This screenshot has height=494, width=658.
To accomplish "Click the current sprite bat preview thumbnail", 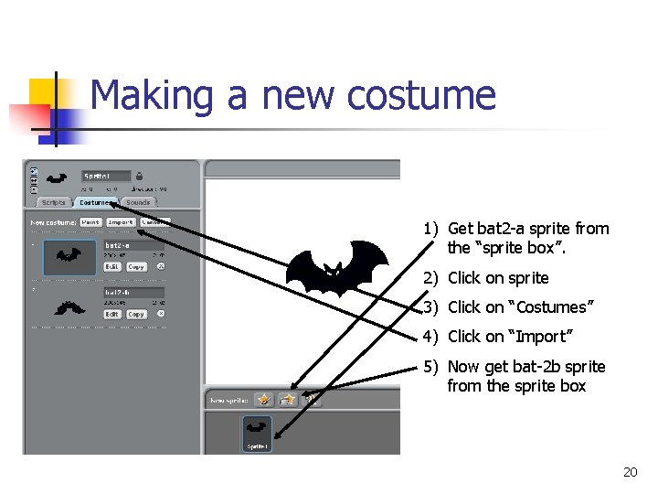I will point(57,178).
